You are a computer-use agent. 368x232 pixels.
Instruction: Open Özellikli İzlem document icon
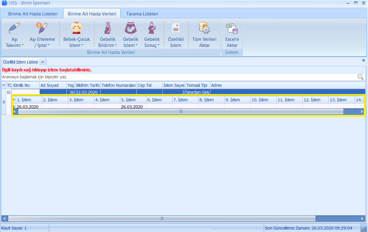(x=176, y=28)
